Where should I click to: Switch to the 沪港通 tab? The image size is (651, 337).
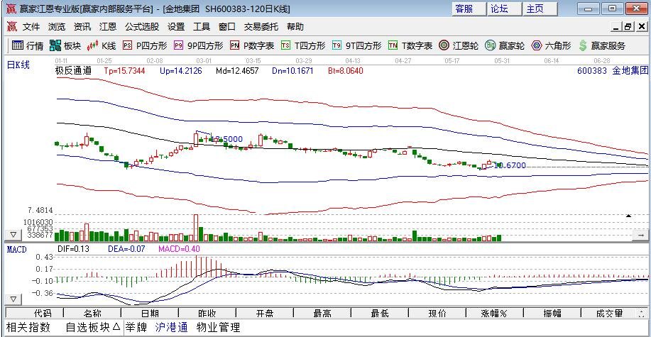[x=172, y=327]
